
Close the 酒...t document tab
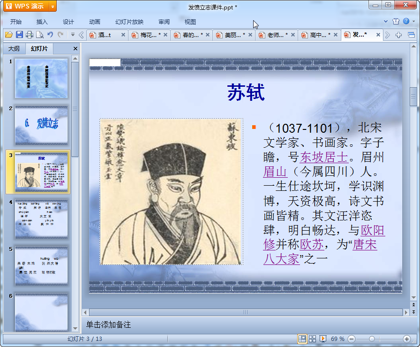click(123, 35)
